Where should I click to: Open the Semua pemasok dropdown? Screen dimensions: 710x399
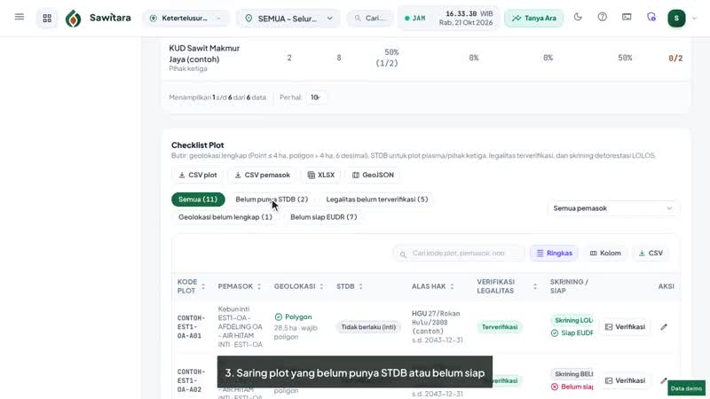coord(612,208)
